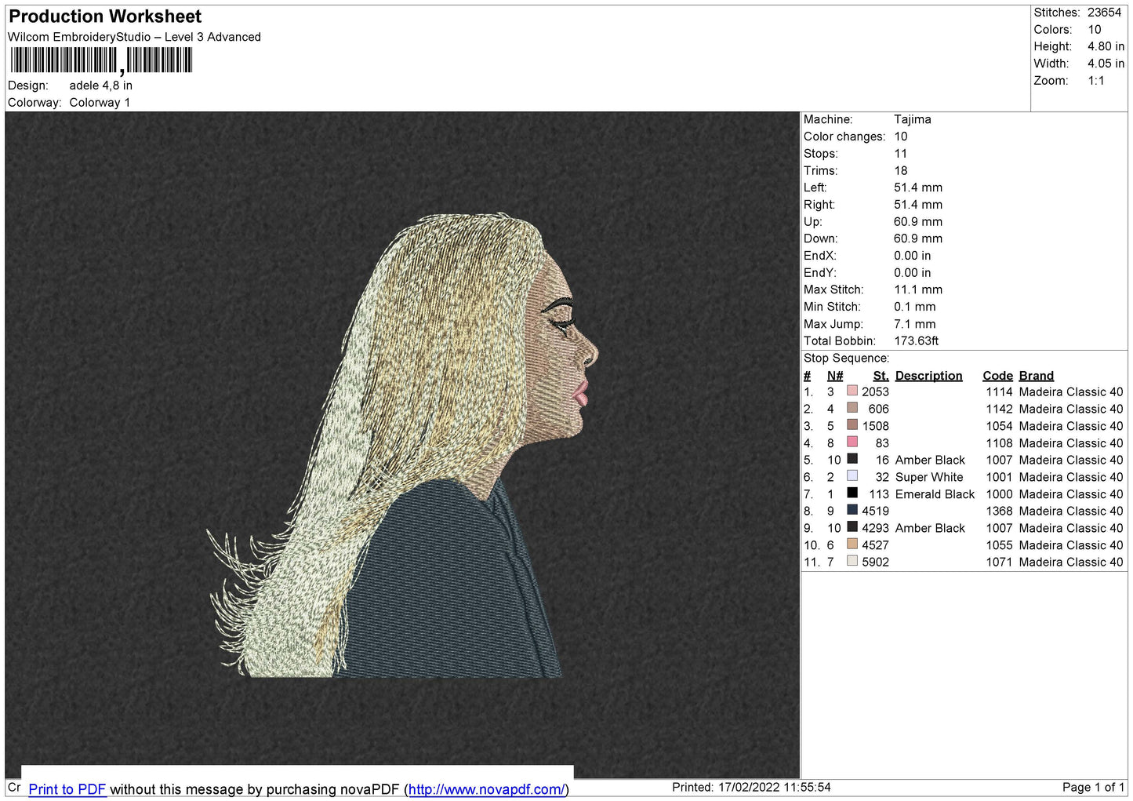This screenshot has width=1133, height=801.
Task: Select thread code 1001
Action: pos(999,477)
